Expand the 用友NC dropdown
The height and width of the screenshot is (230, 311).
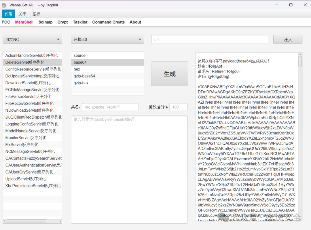pyautogui.click(x=32, y=39)
